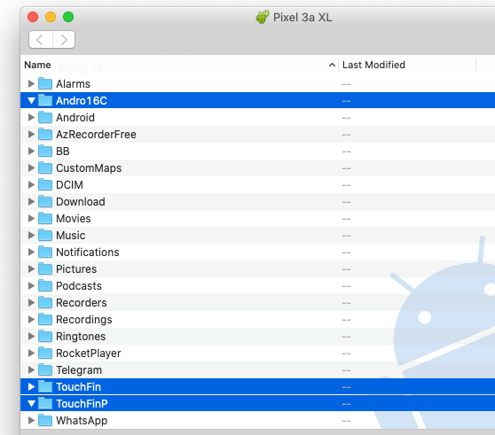This screenshot has height=435, width=495.
Task: Minimize window with the yellow button
Action: coord(51,17)
